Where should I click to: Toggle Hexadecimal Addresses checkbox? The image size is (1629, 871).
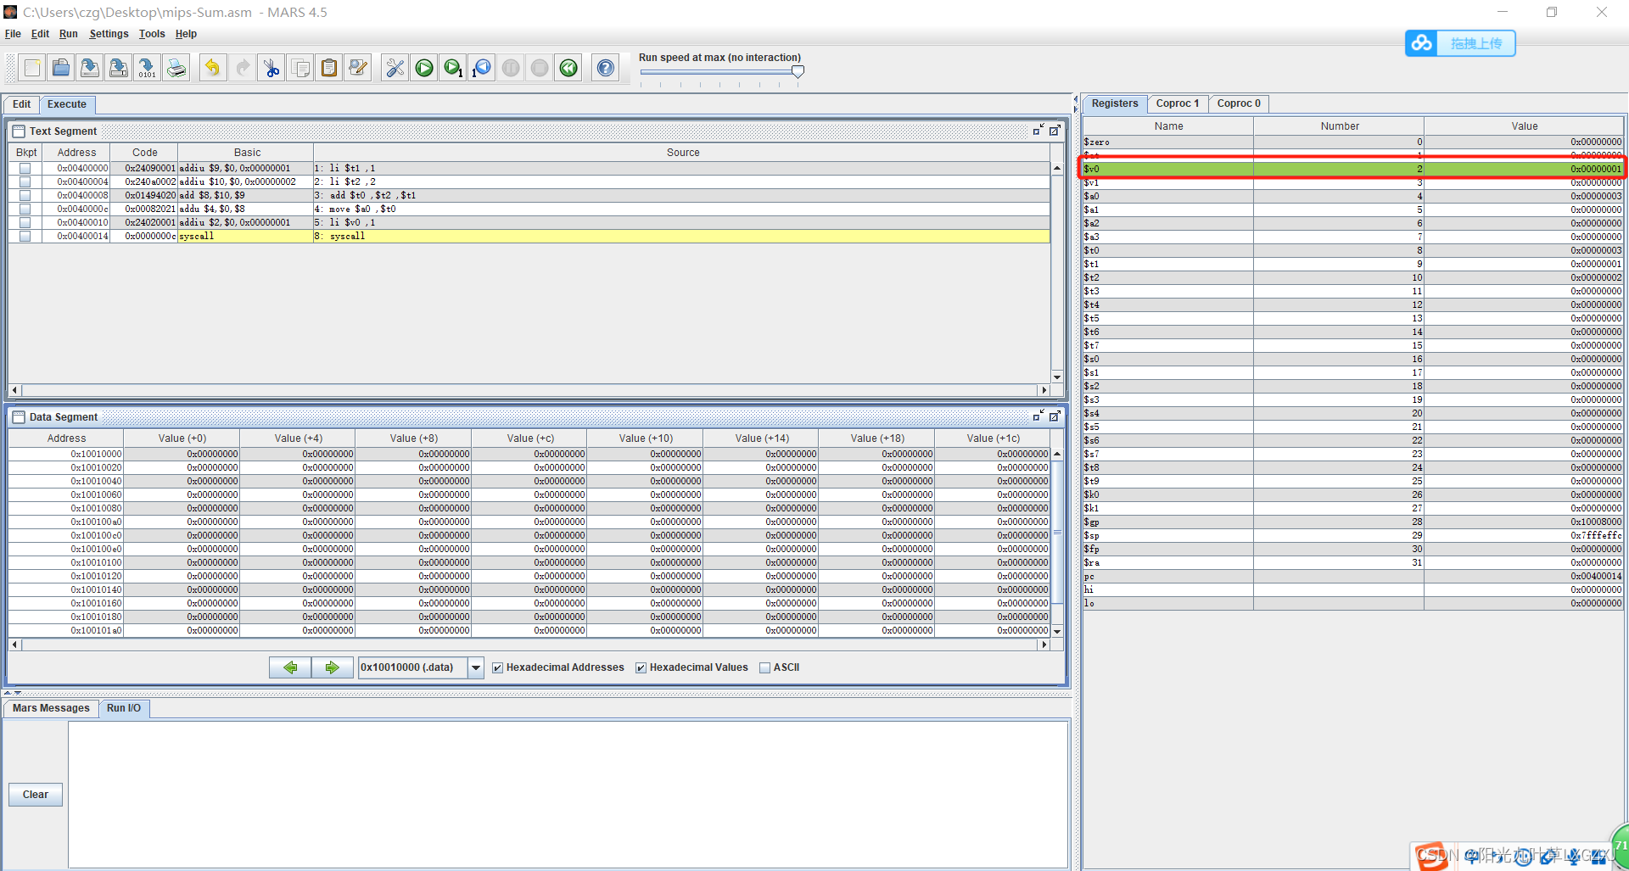[x=498, y=668]
